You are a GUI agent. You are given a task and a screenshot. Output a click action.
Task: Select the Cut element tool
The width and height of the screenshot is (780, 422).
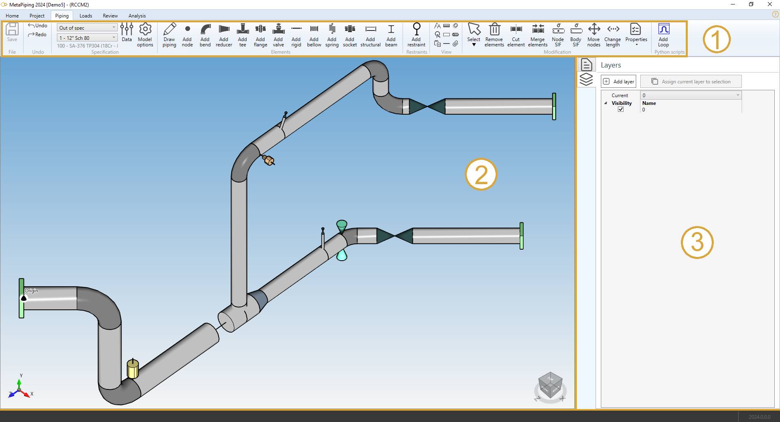click(516, 35)
